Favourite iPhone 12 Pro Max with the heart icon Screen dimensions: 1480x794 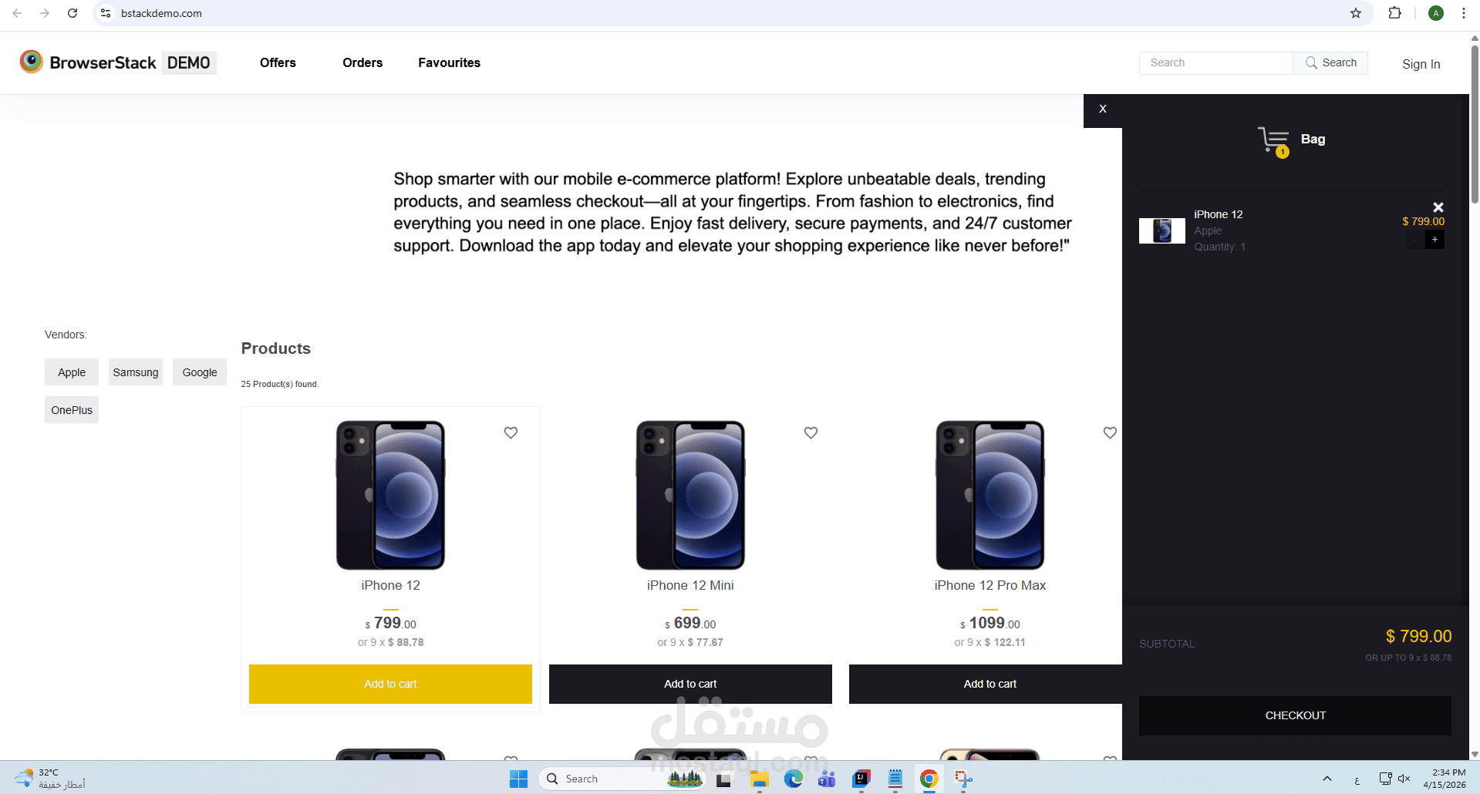(1110, 433)
